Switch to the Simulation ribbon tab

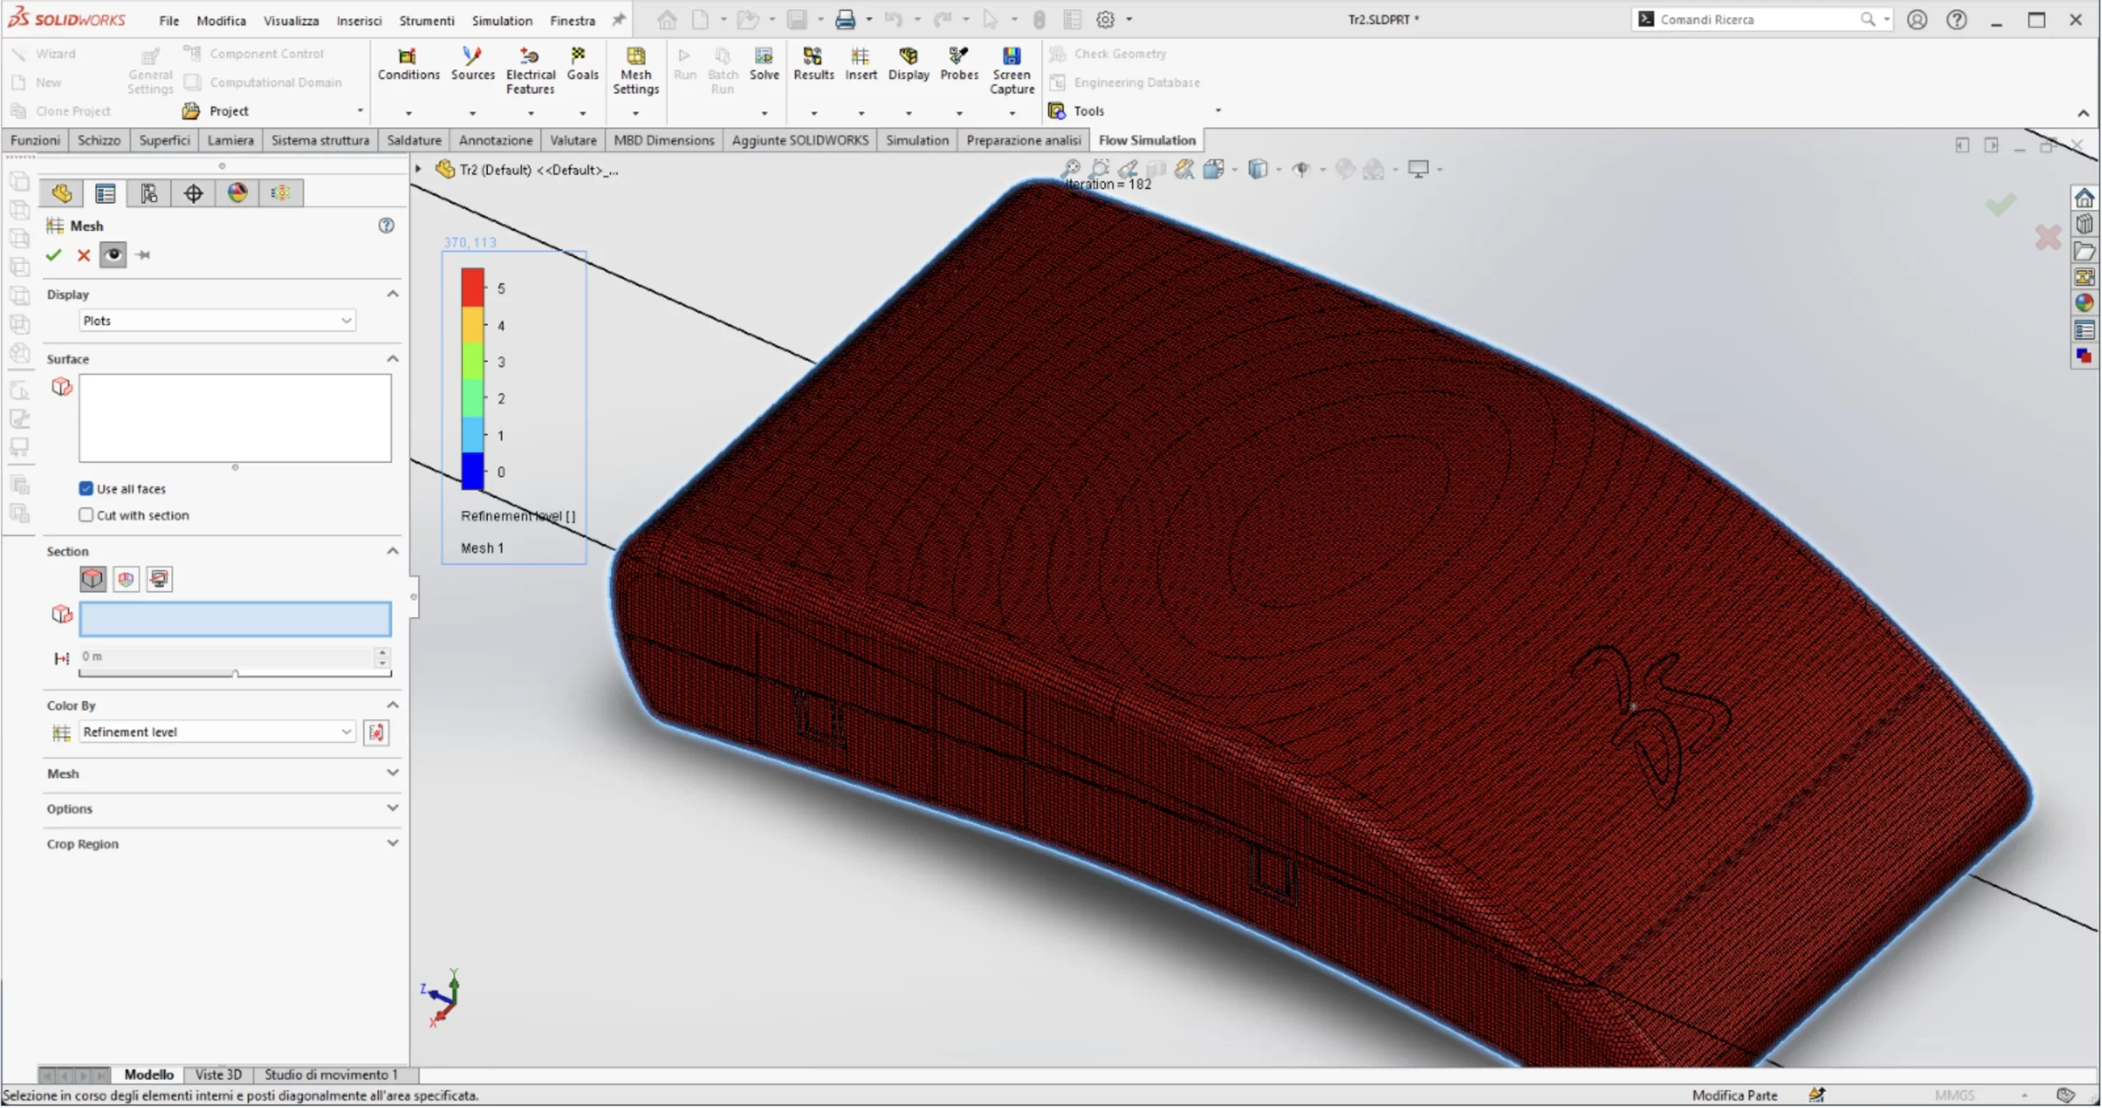click(x=916, y=140)
